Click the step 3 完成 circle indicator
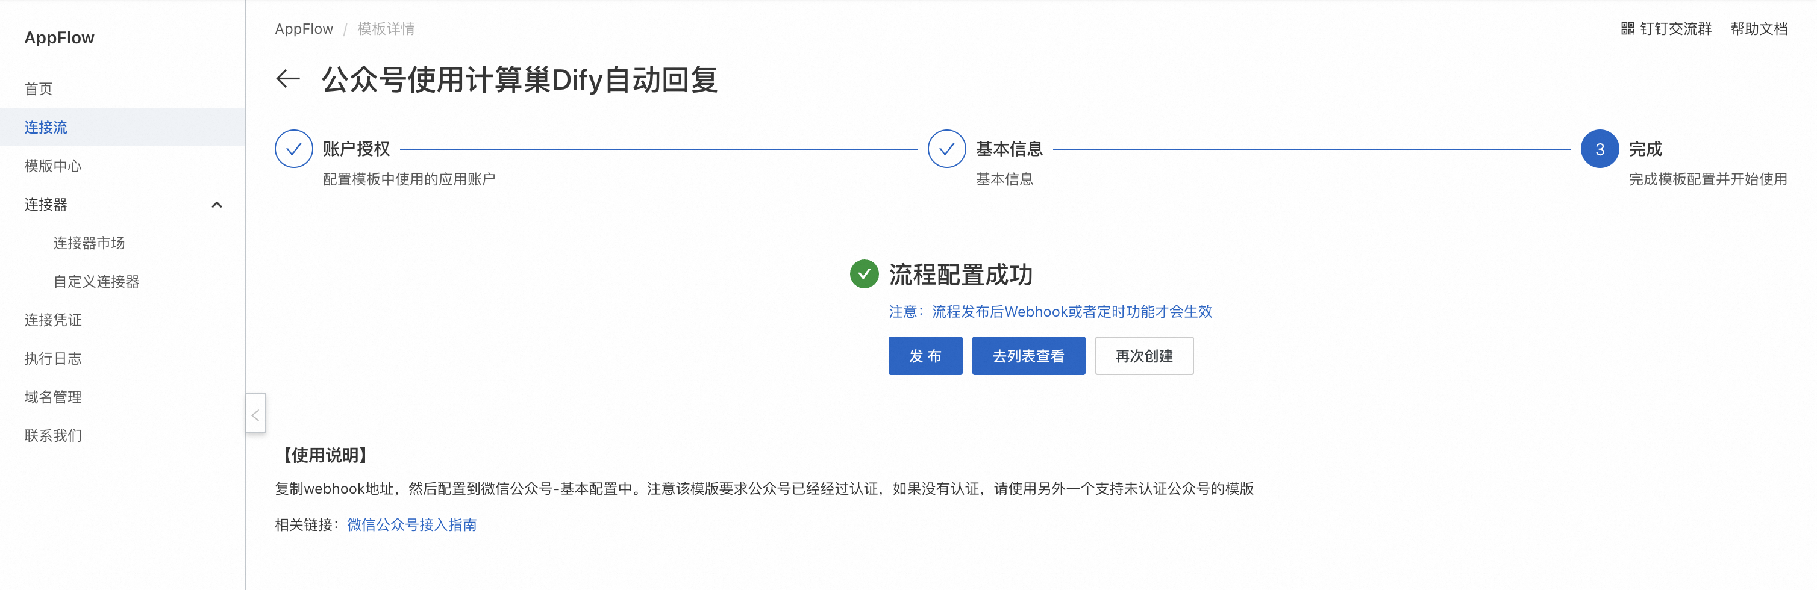The height and width of the screenshot is (590, 1817). click(x=1599, y=148)
